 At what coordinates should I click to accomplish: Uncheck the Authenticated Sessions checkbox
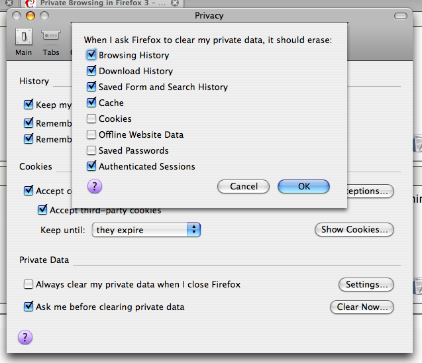[x=91, y=166]
